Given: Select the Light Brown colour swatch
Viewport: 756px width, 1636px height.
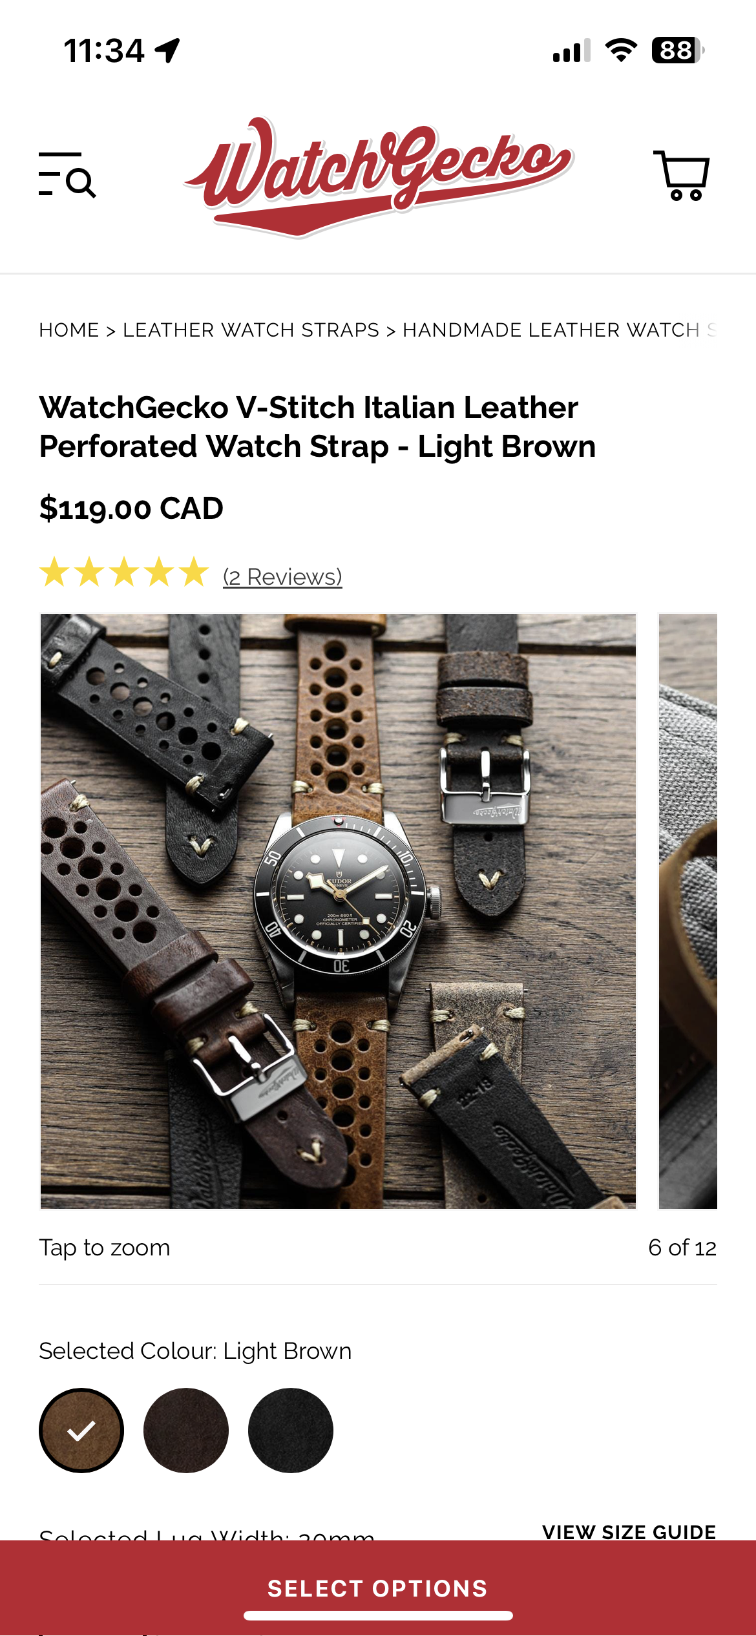Looking at the screenshot, I should tap(81, 1431).
